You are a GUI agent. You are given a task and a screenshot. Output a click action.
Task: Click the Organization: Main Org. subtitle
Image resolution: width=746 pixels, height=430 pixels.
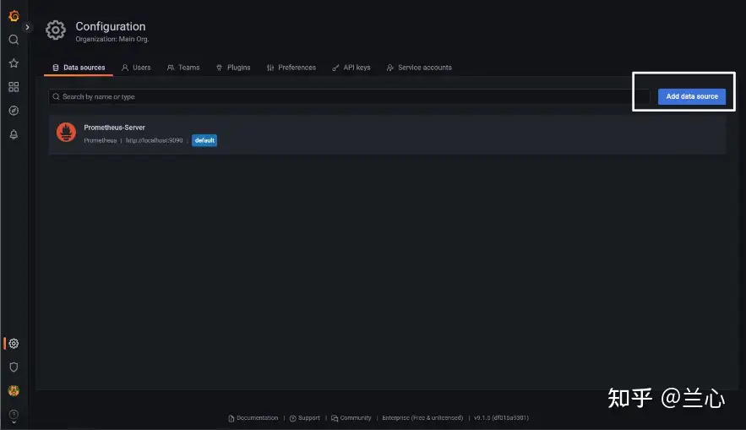[112, 39]
